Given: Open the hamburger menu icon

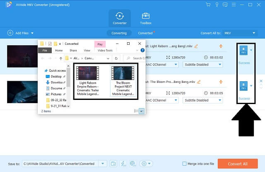Looking at the screenshot, I should (234, 5).
